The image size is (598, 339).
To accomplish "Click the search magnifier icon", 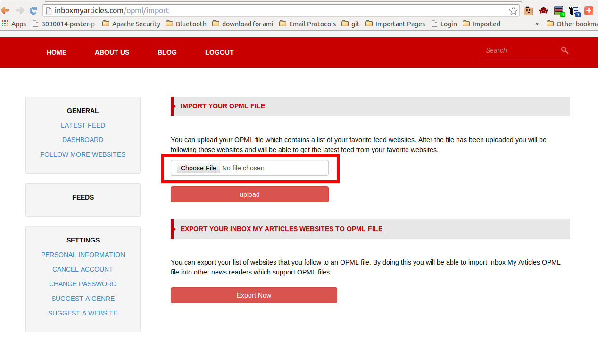I will pyautogui.click(x=565, y=50).
